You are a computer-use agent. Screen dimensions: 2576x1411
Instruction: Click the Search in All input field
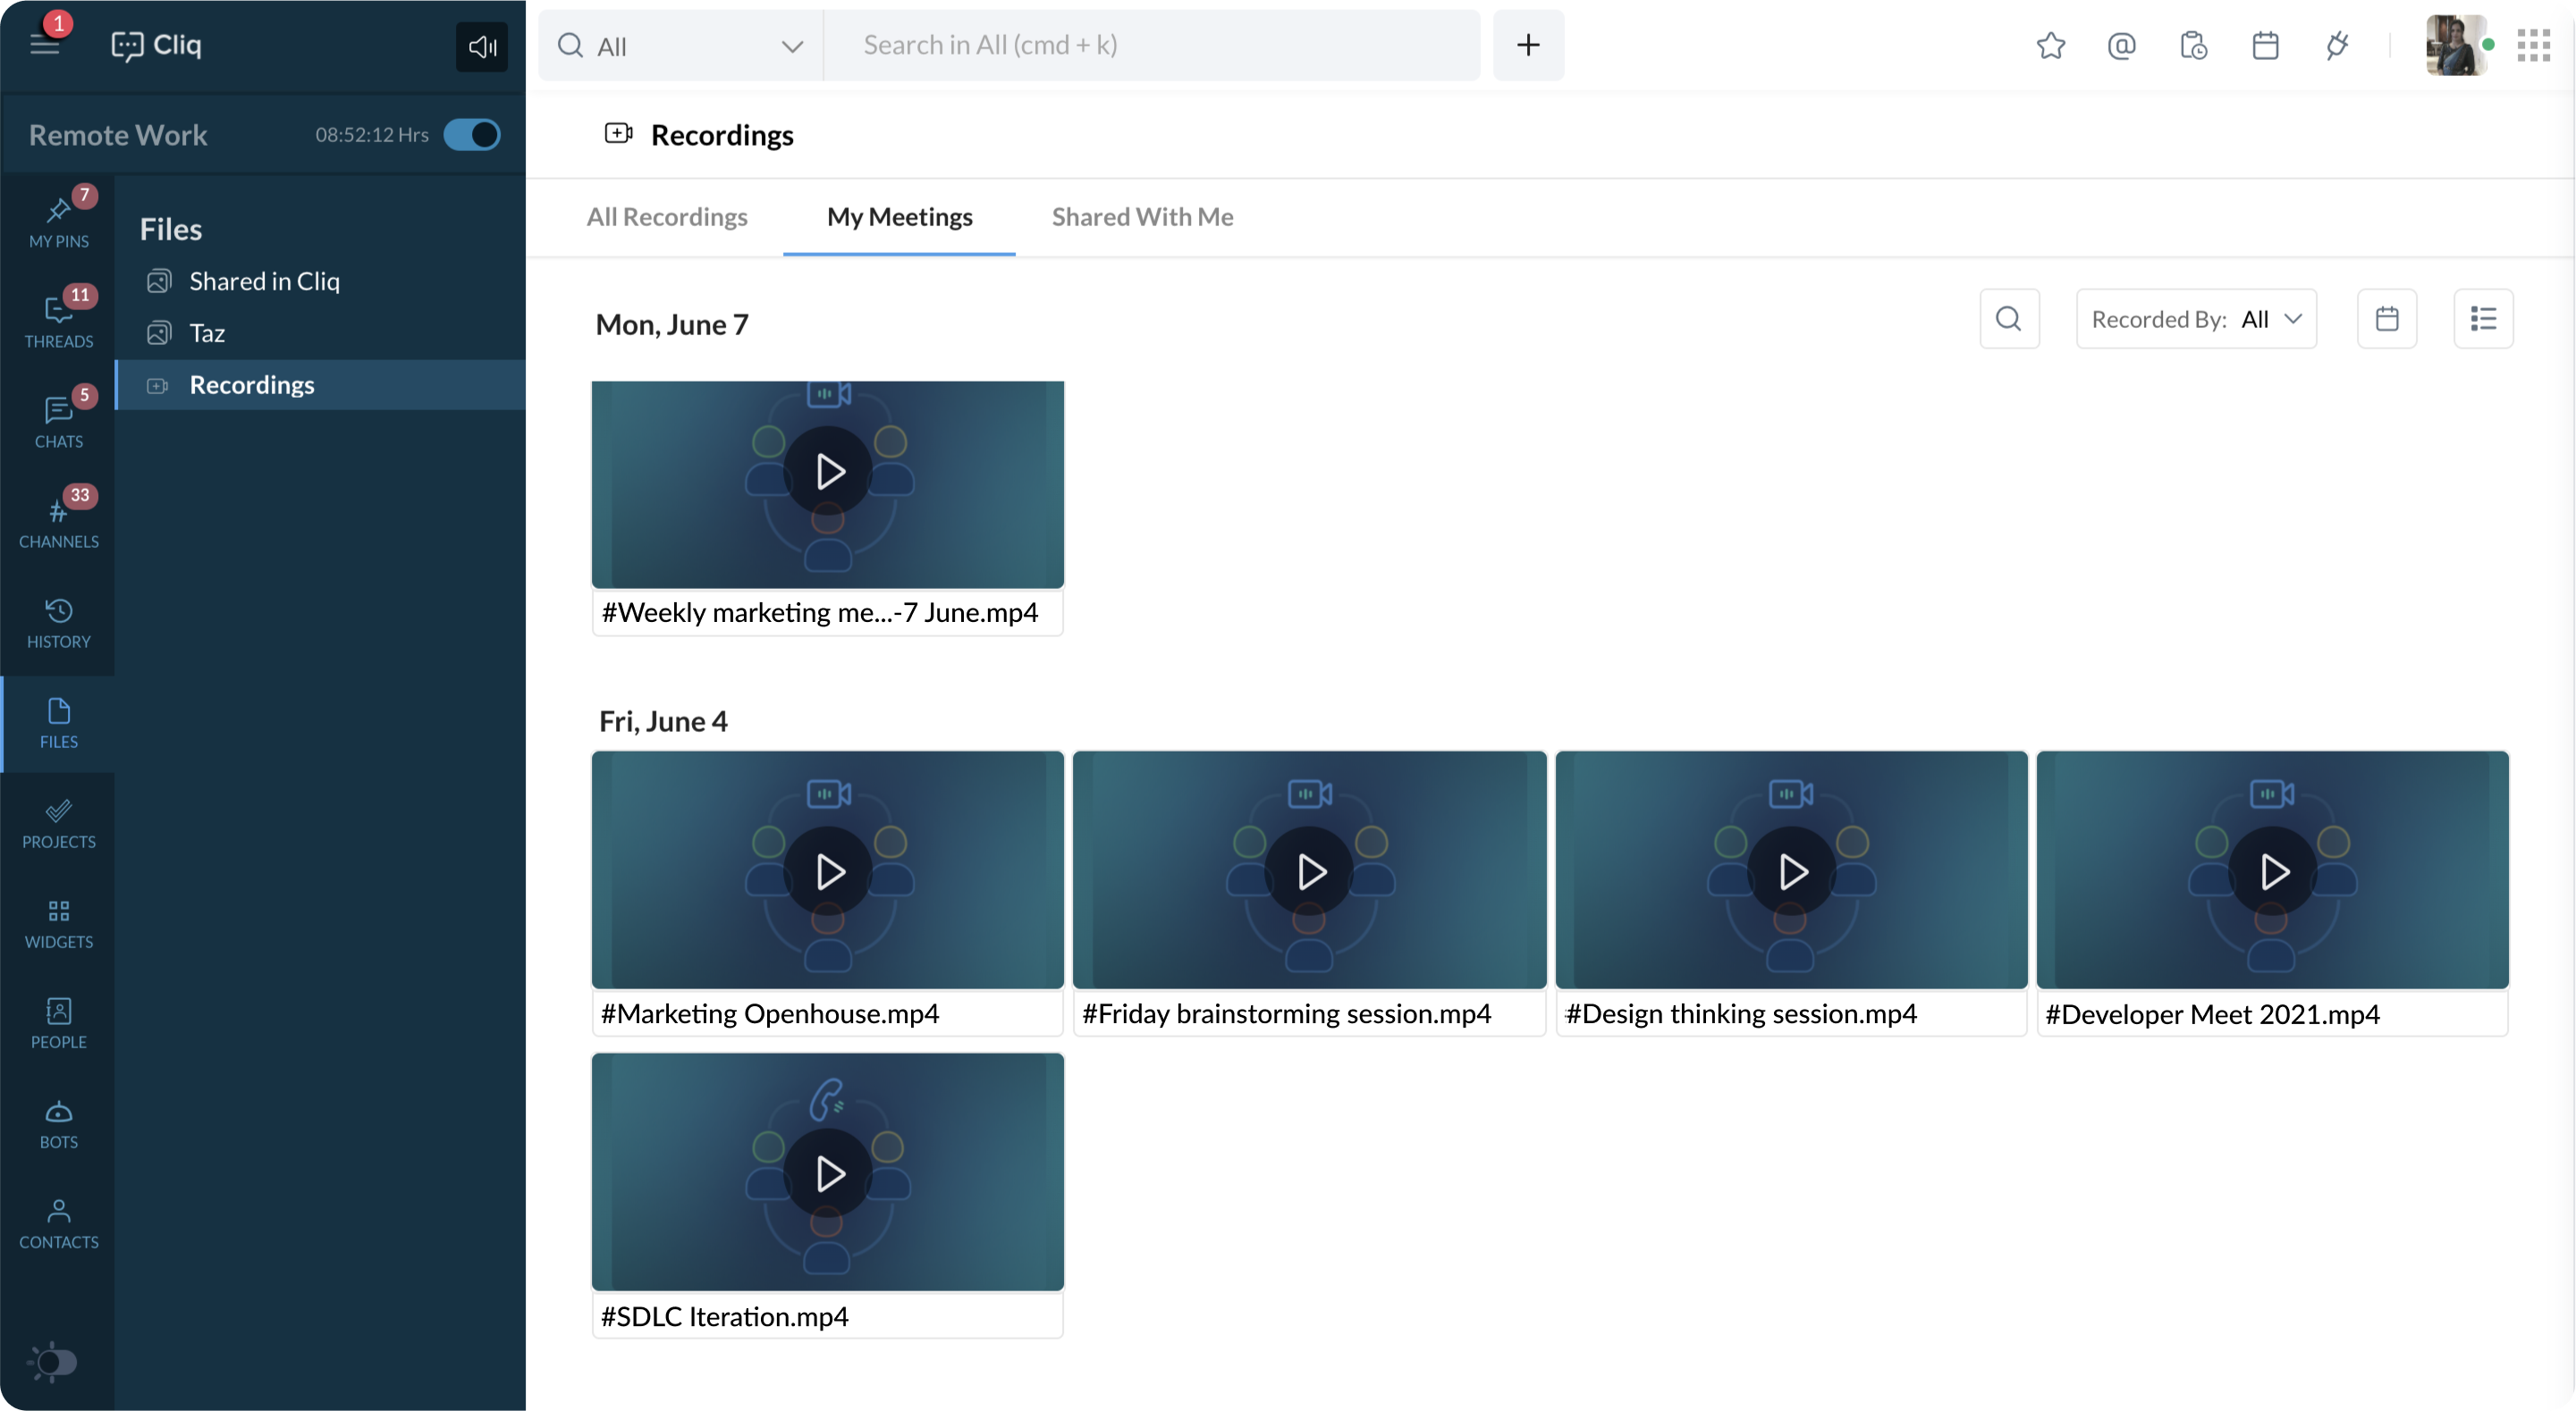click(1150, 45)
